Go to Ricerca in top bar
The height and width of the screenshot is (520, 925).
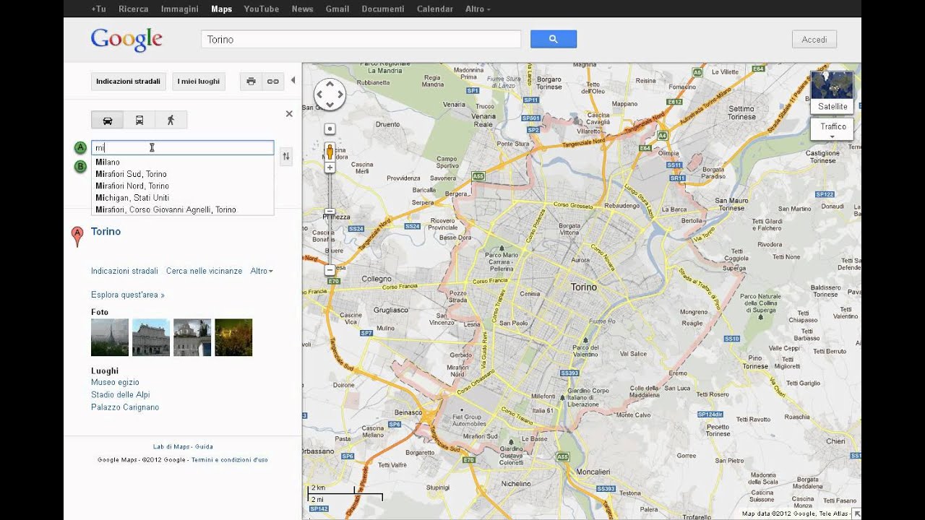click(x=133, y=9)
